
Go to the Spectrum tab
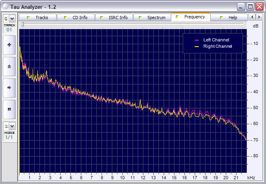[152, 18]
